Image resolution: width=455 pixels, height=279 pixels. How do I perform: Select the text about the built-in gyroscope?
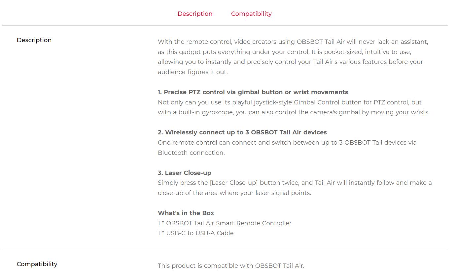coord(294,112)
